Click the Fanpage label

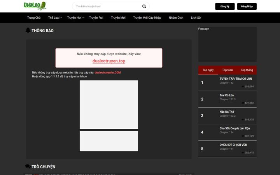[203, 29]
